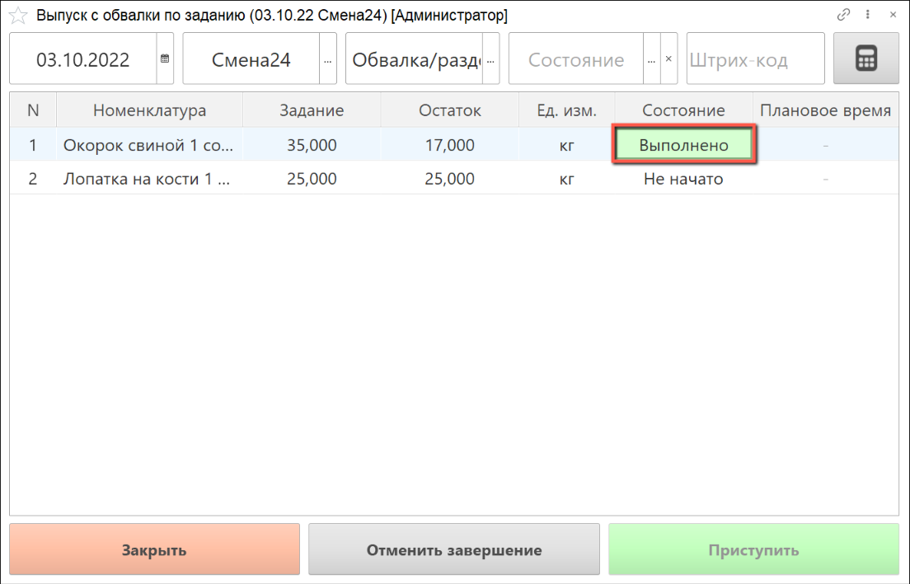Click the green Выполнено status cell
The height and width of the screenshot is (584, 910).
click(683, 145)
